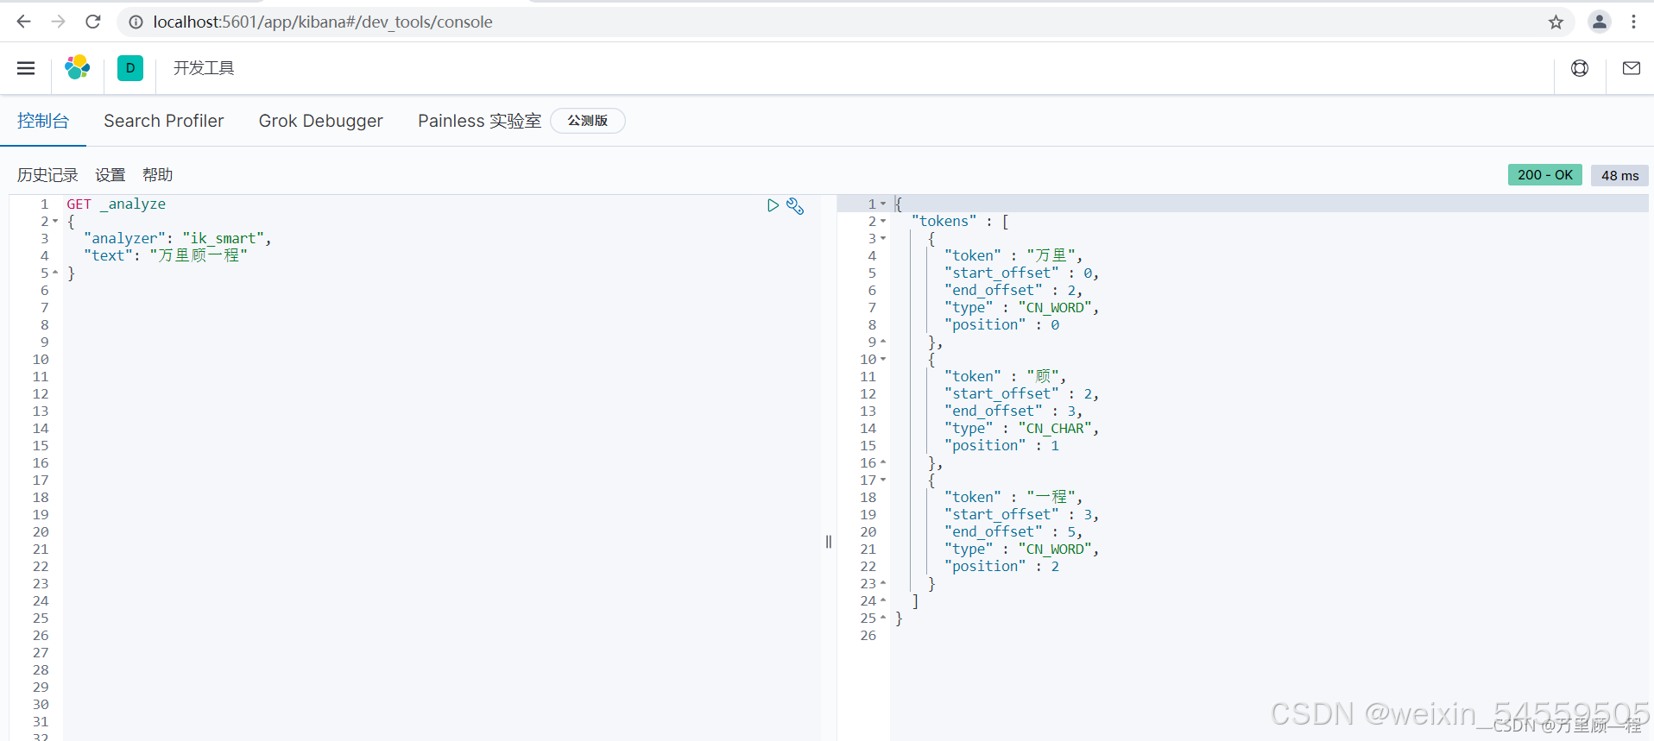Click fold end marker at response line 9
The image size is (1654, 741).
[883, 342]
